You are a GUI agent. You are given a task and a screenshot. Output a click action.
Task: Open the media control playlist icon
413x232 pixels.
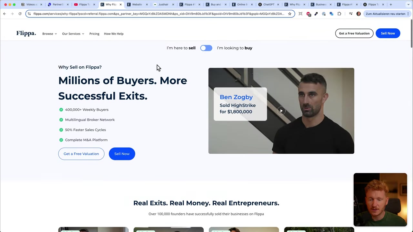pos(351,14)
